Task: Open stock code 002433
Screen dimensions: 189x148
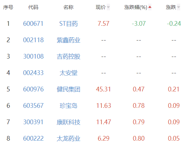Action: [33, 73]
